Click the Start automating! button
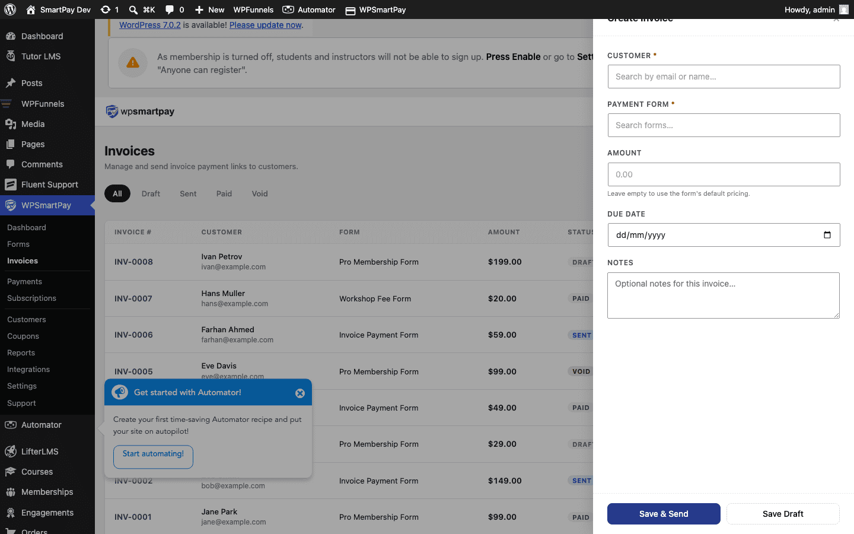The image size is (854, 534). click(x=153, y=457)
